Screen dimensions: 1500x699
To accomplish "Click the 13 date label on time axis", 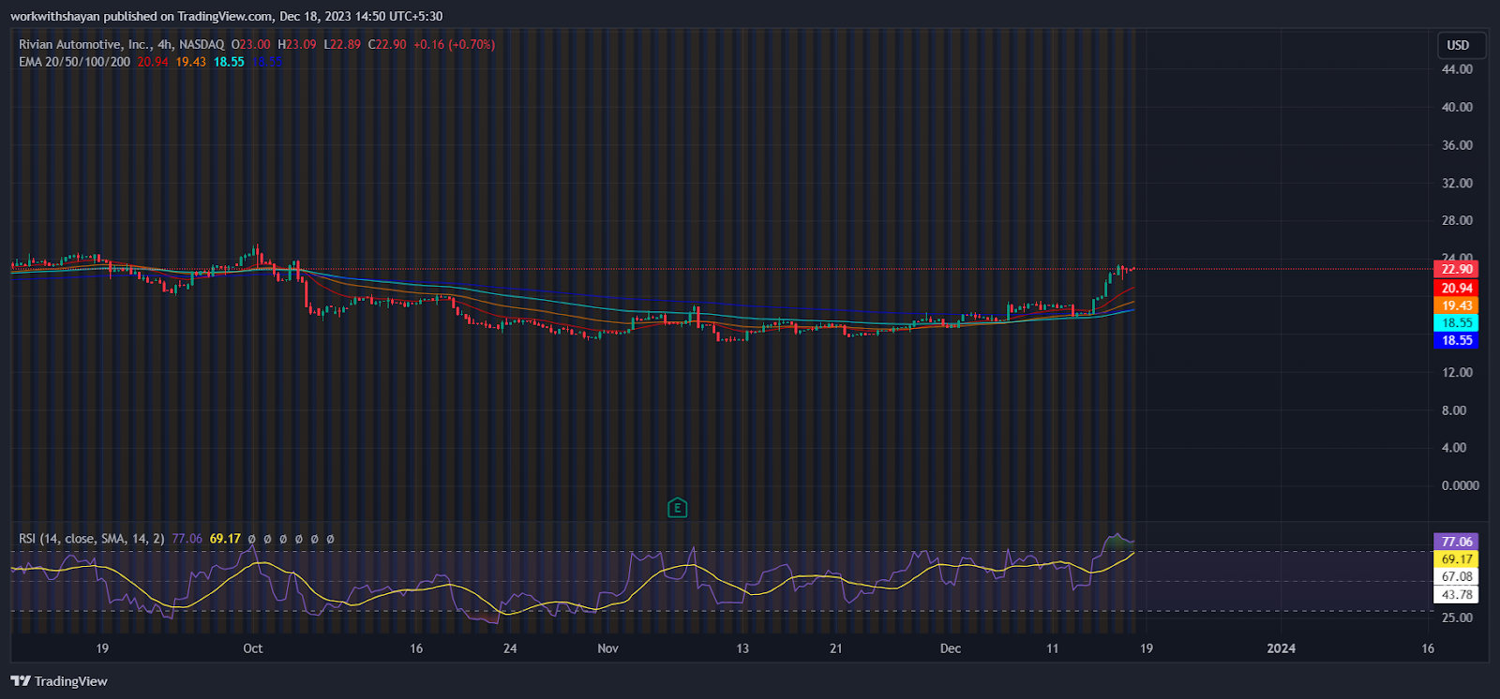I will click(742, 648).
